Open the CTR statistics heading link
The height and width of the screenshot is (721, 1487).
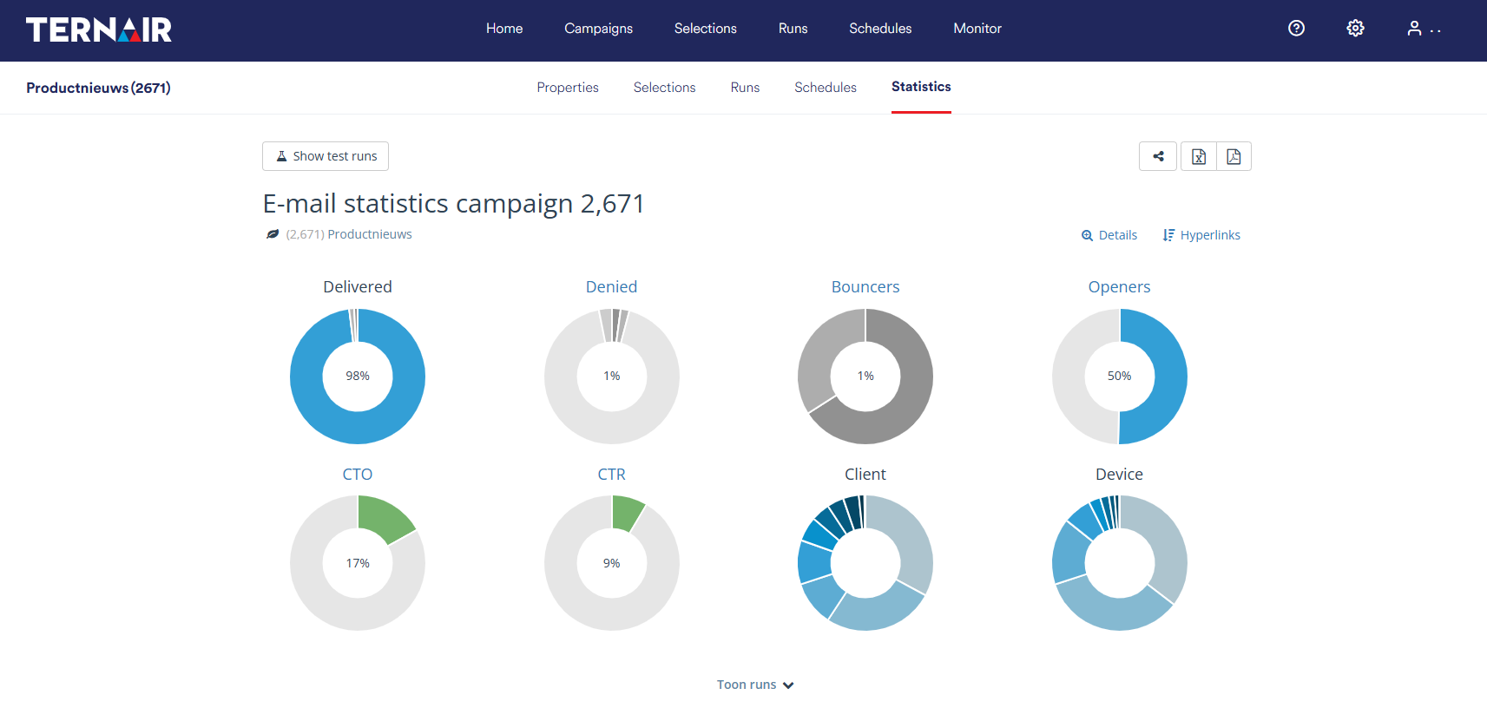612,475
